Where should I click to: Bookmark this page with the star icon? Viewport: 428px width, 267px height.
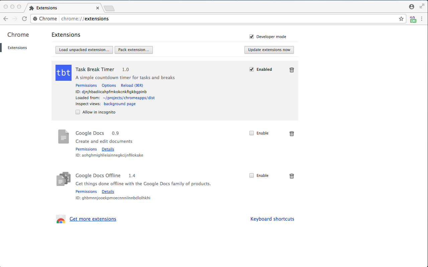tap(401, 19)
